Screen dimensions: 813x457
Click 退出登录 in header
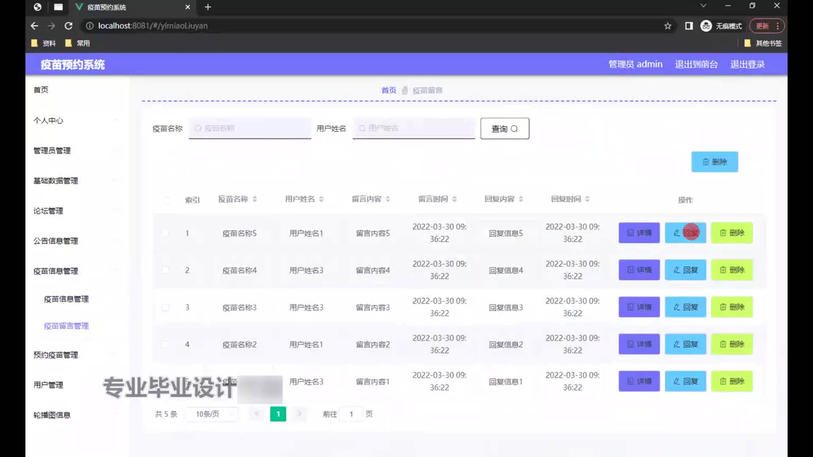pos(747,64)
